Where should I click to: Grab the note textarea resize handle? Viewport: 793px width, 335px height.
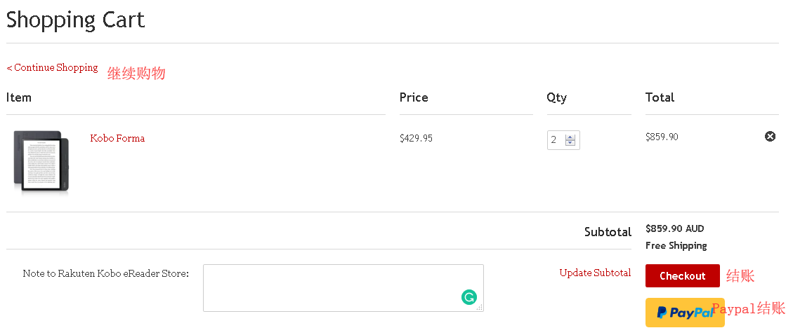point(480,308)
